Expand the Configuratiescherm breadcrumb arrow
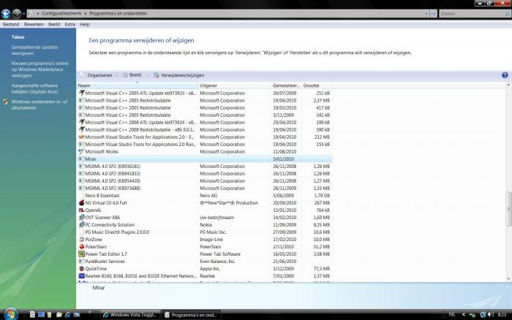 point(86,13)
